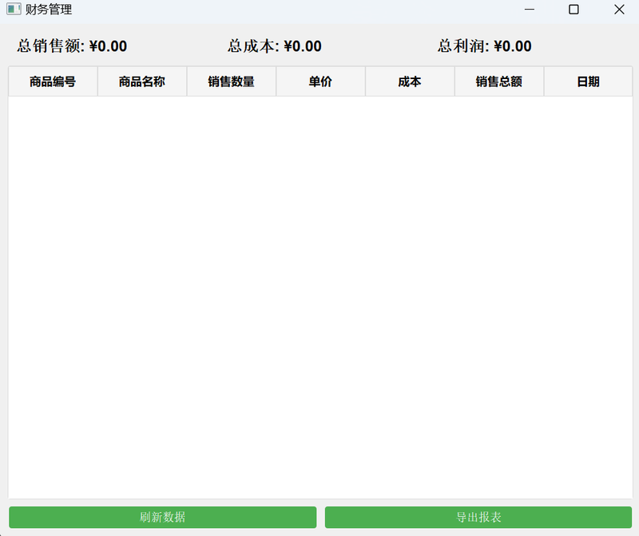Sort by the 销售总额 column header
The height and width of the screenshot is (536, 639).
(x=498, y=81)
